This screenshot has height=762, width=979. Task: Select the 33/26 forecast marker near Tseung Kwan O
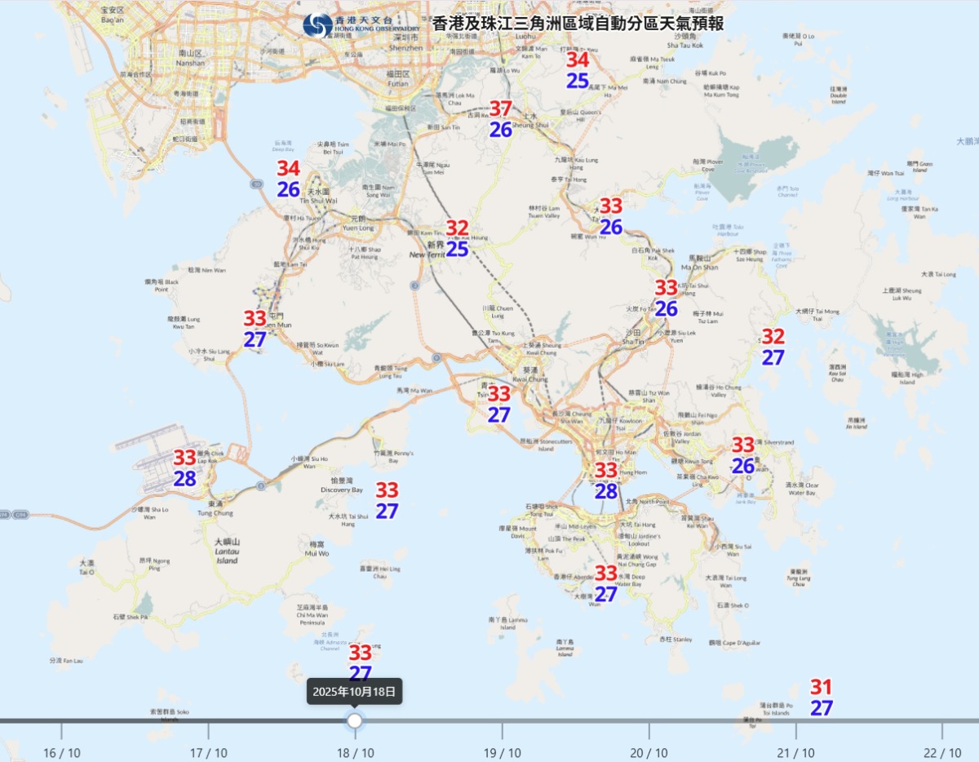point(743,455)
